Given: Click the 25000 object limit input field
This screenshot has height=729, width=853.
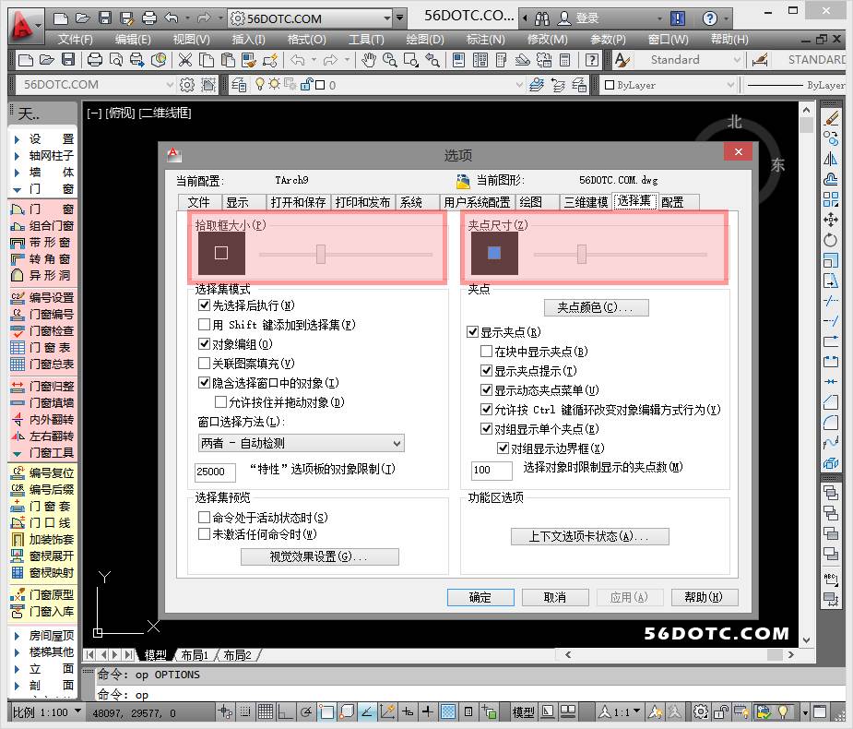Looking at the screenshot, I should pyautogui.click(x=215, y=471).
